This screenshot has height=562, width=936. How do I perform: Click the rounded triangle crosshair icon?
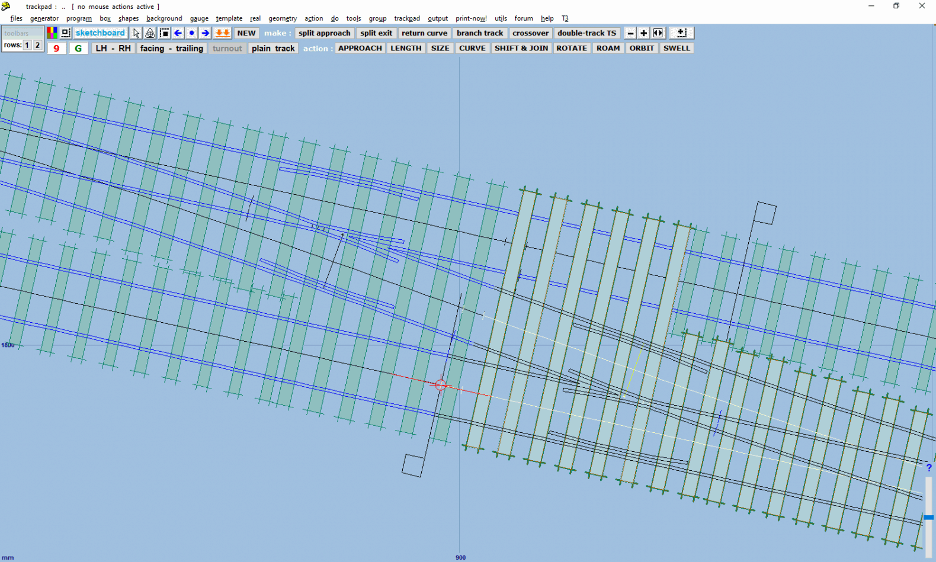tap(150, 33)
